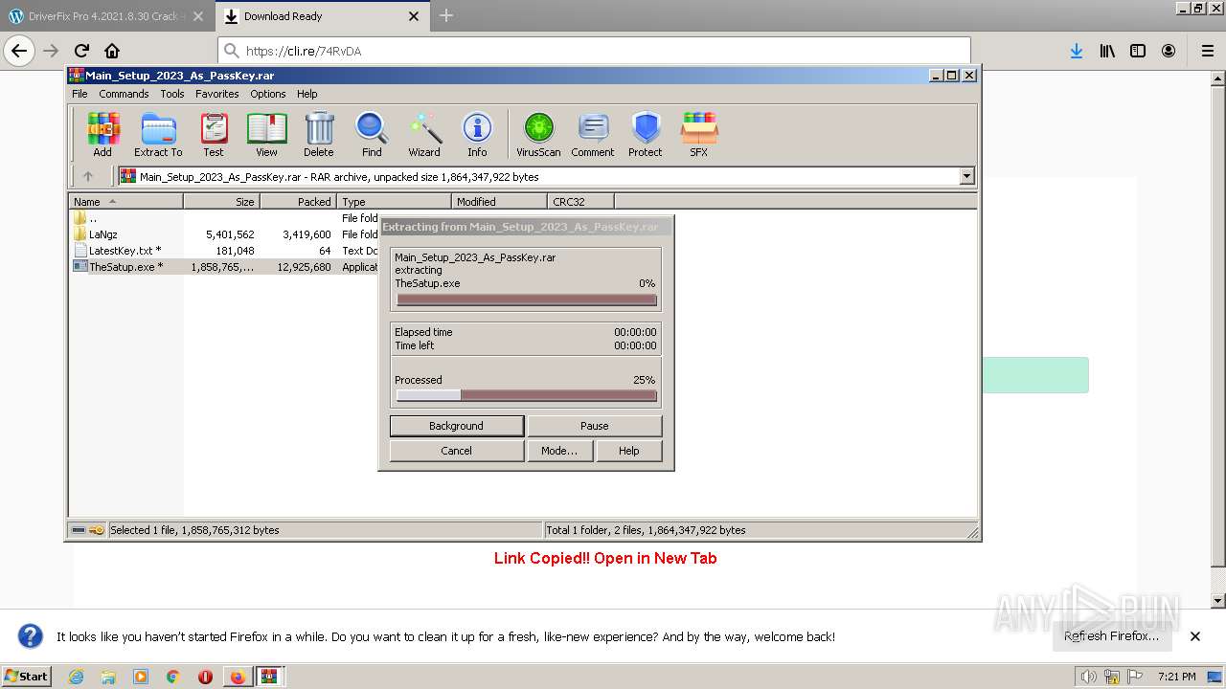Click the Extract To toolbar icon
1226x689 pixels.
pos(158,134)
